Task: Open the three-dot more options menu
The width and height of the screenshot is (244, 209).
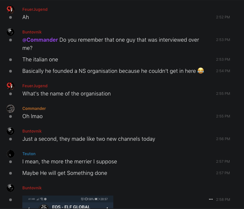Action: [x=211, y=199]
